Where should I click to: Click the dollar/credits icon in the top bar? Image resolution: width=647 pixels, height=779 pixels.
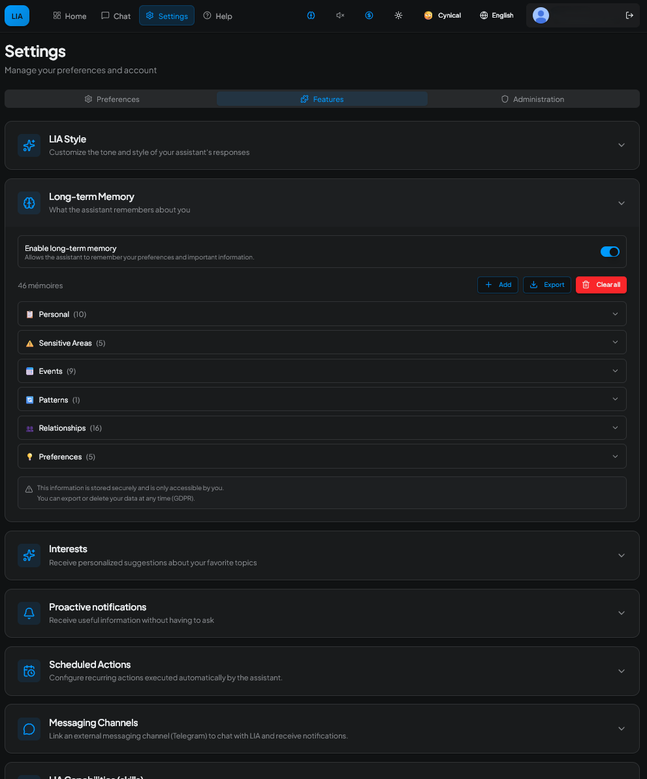[369, 15]
